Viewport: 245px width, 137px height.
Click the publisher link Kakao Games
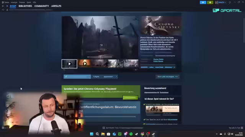point(158,61)
